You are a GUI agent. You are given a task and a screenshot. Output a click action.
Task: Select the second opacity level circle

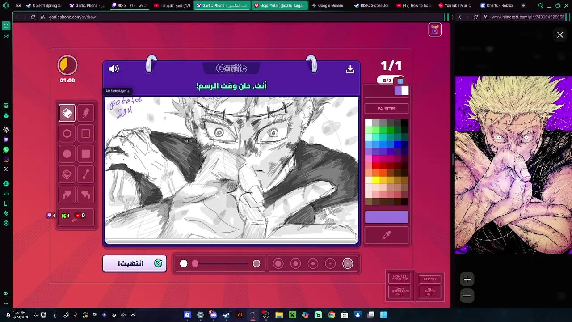[x=295, y=263]
